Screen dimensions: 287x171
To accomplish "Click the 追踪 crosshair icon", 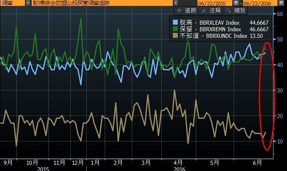I will click(x=179, y=10).
